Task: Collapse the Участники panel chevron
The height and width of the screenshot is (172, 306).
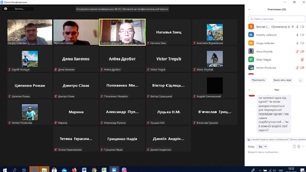Action: tap(249, 10)
